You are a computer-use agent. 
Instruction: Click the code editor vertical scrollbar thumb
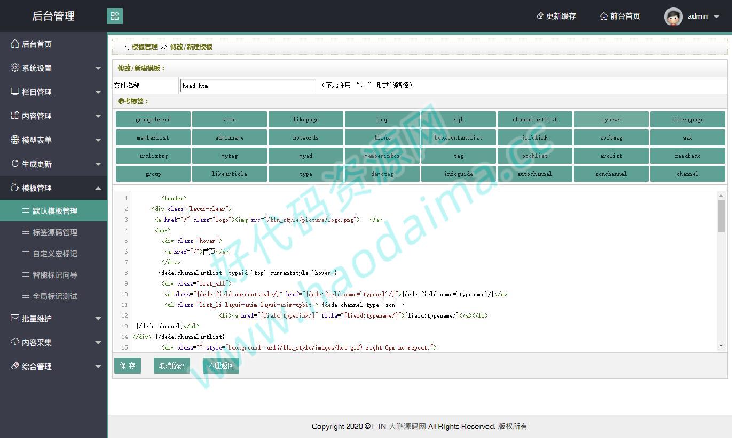point(721,216)
